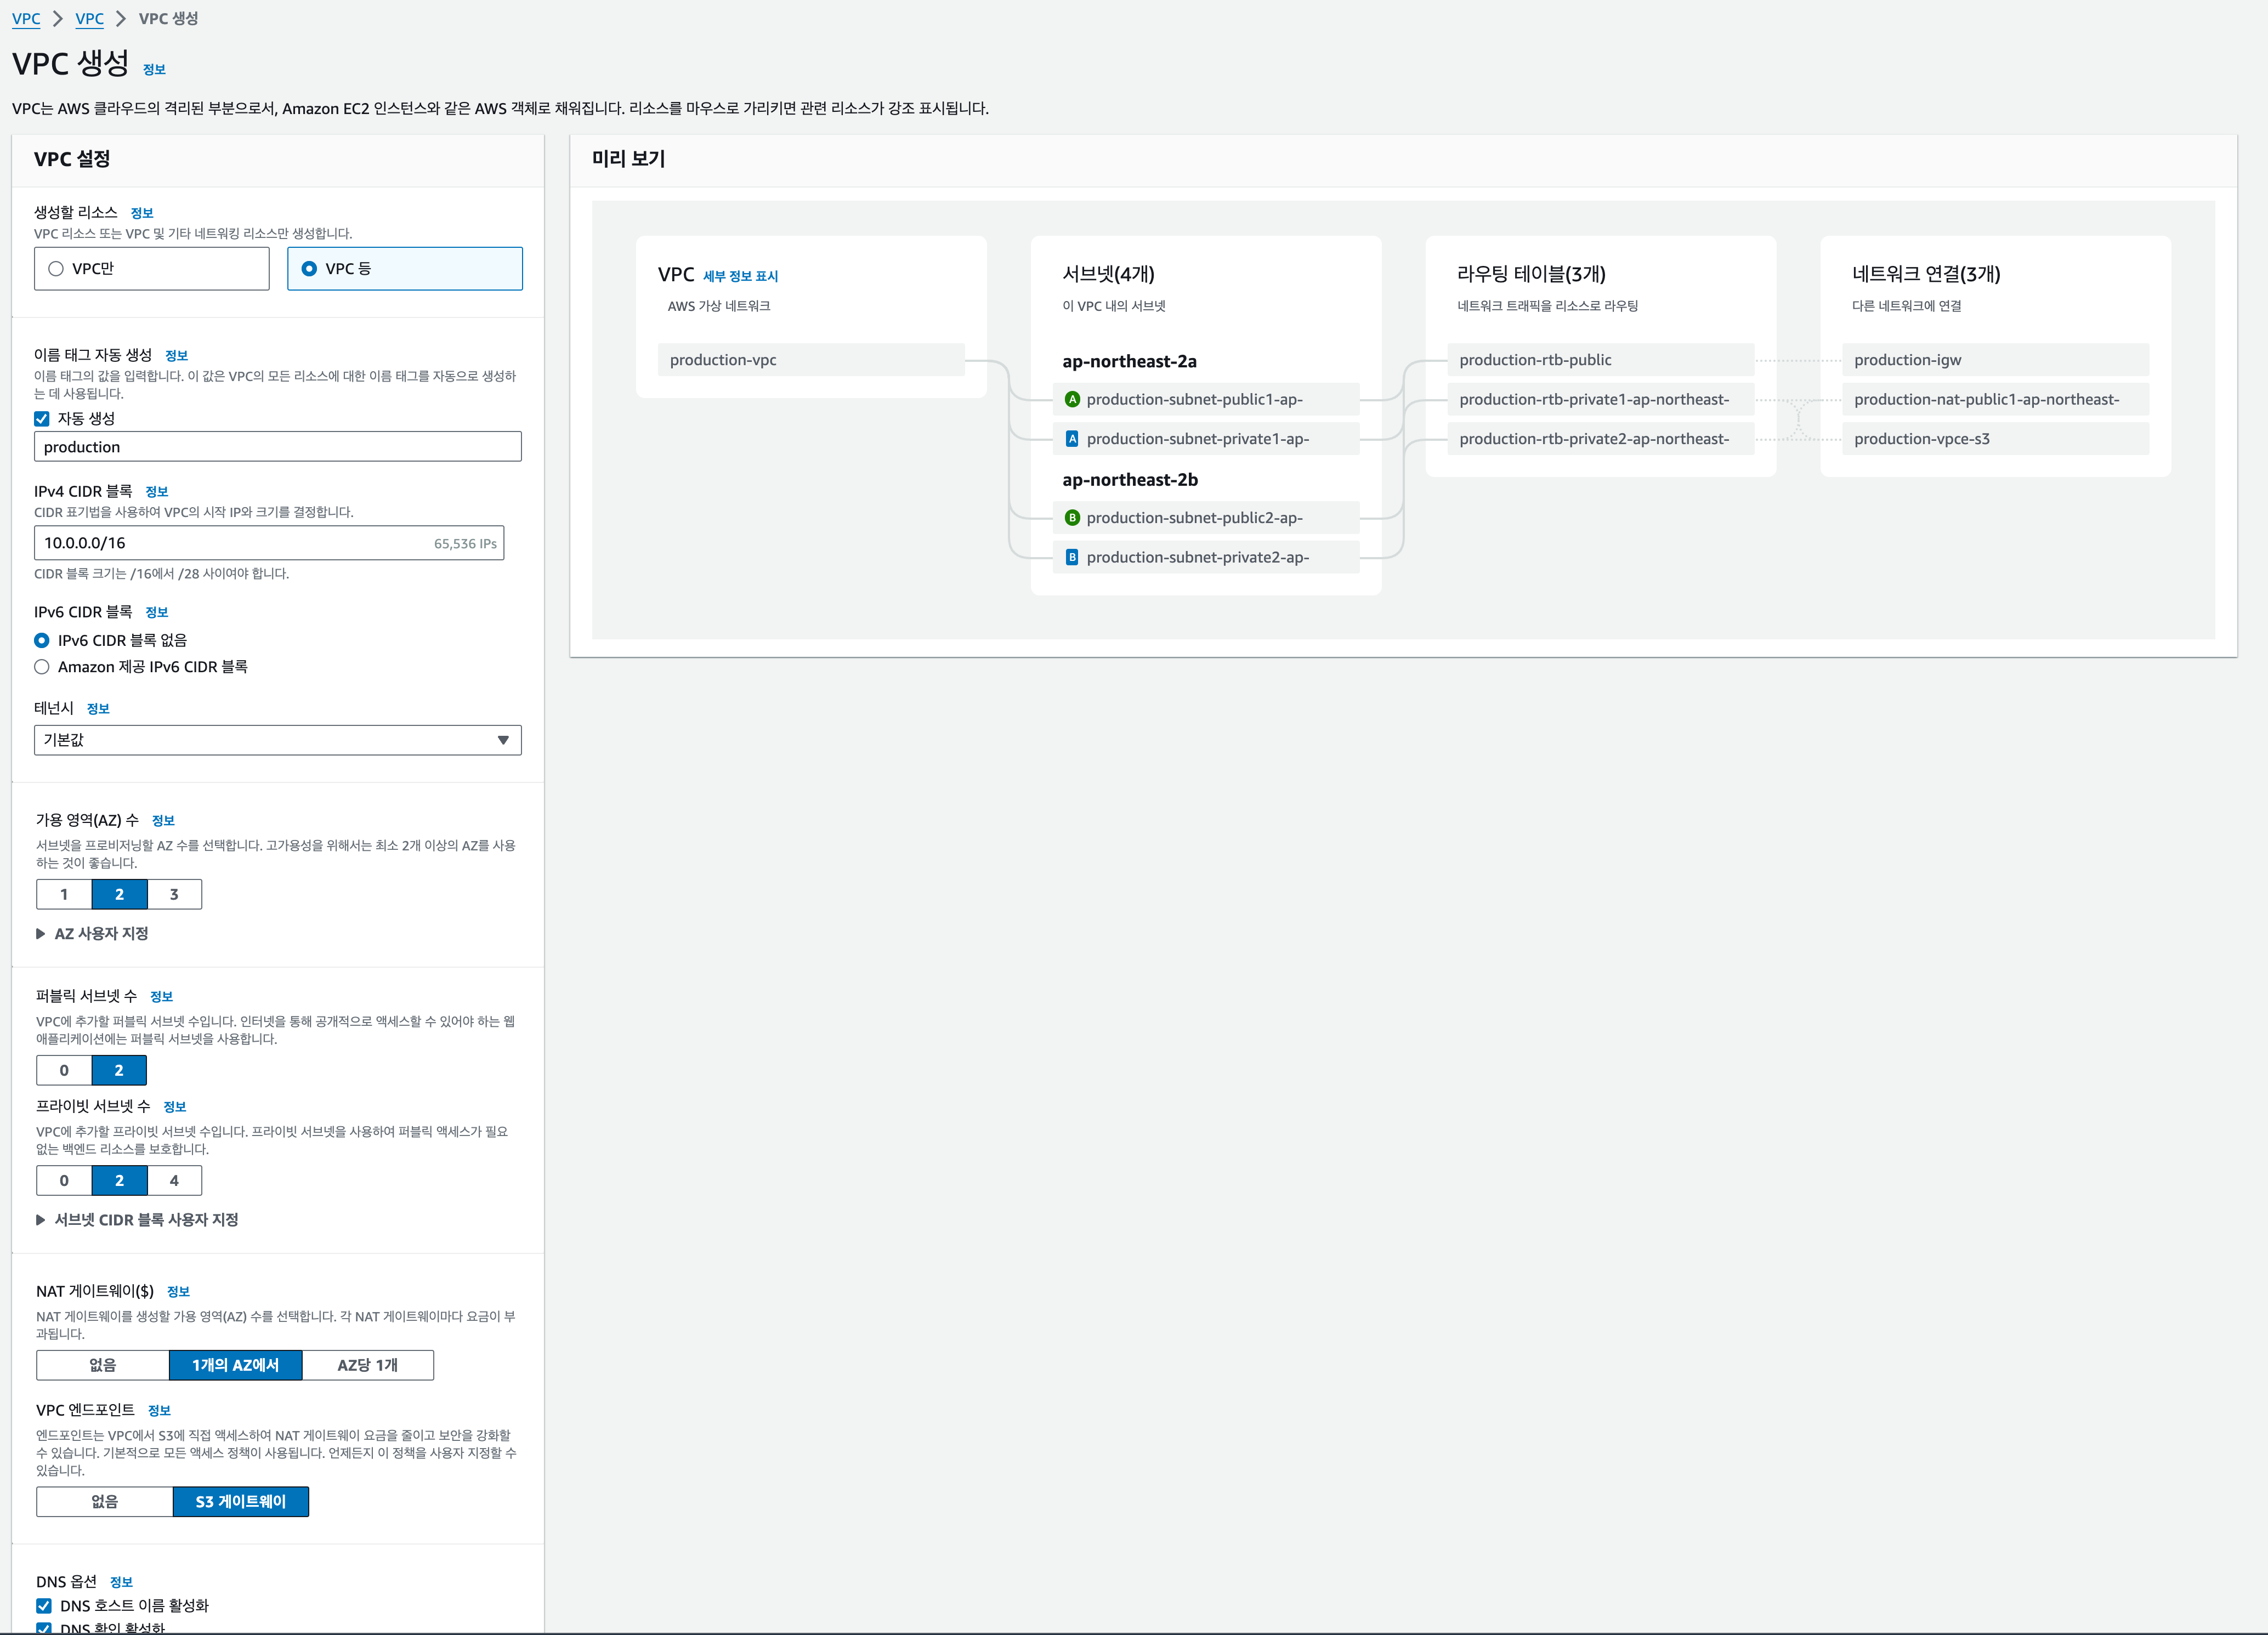The image size is (2268, 1635).
Task: Click the IPv4 CIDR block input field
Action: [230, 543]
